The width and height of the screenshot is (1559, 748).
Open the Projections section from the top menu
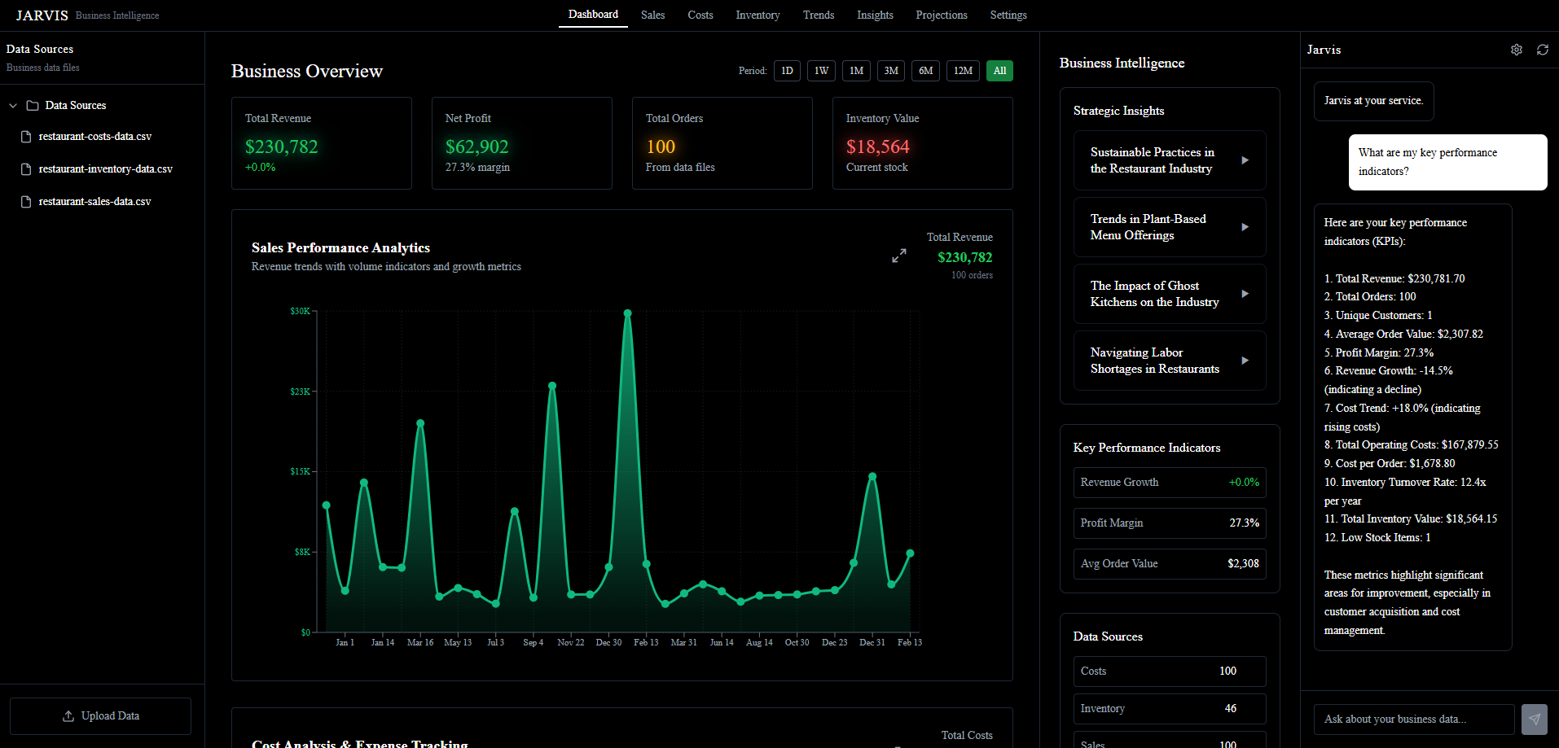(941, 15)
